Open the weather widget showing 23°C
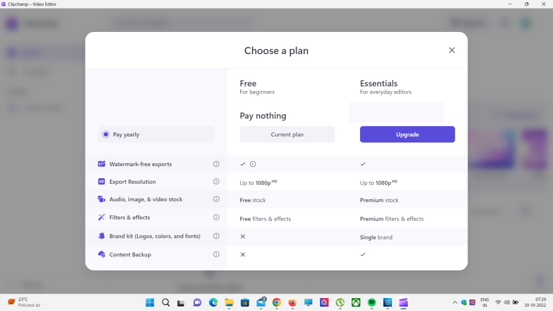553x311 pixels. point(25,302)
